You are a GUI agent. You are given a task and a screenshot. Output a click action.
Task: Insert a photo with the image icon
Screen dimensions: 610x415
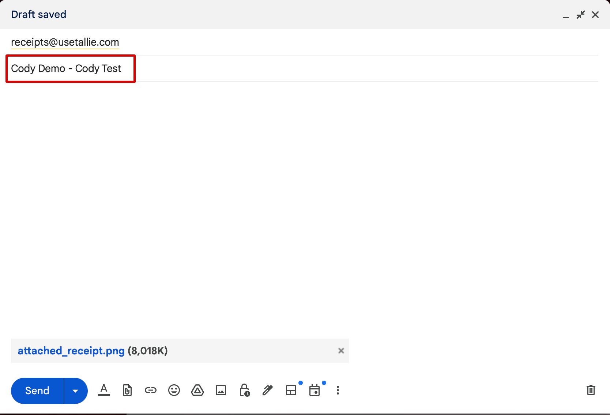(x=221, y=390)
